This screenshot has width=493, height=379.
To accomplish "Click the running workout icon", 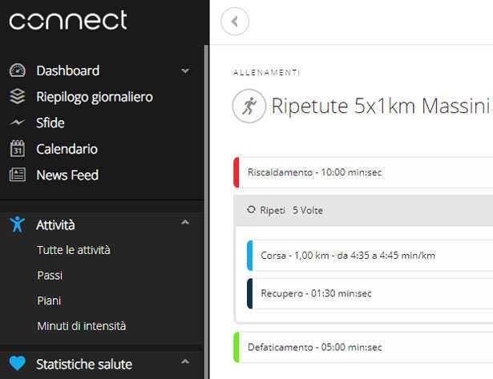I will [249, 107].
